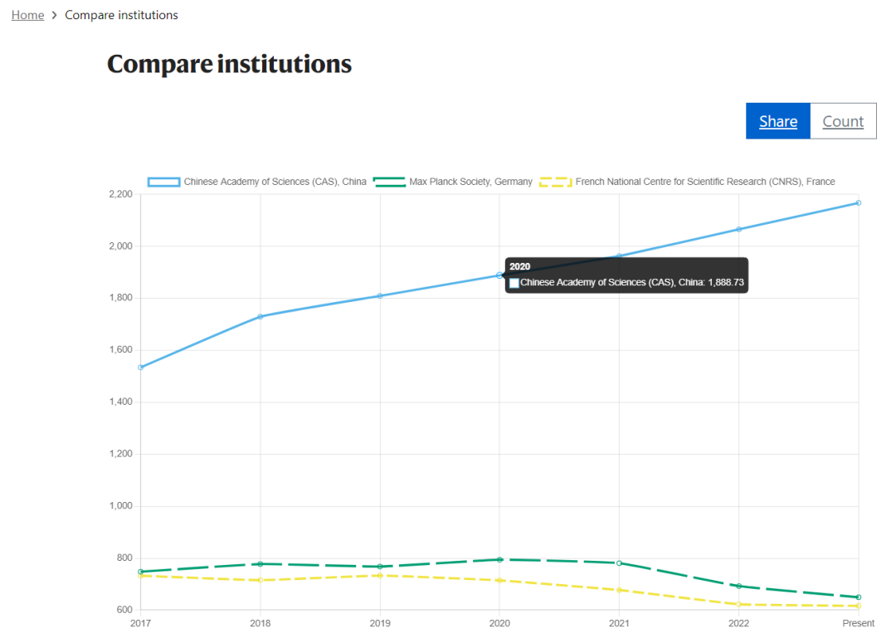Open the Home breadcrumb link
This screenshot has width=896, height=643.
point(27,15)
